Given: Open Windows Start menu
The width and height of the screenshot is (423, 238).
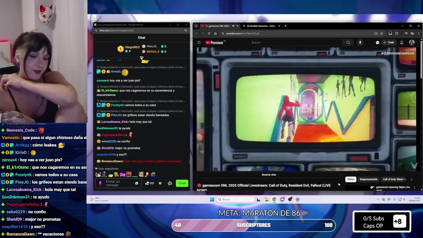Looking at the screenshot, I should point(212,199).
